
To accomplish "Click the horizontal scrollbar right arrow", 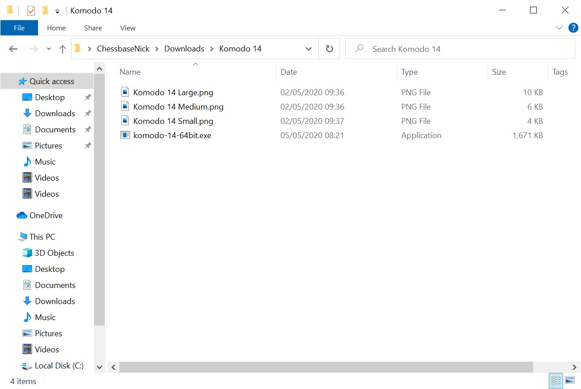I will tap(574, 367).
